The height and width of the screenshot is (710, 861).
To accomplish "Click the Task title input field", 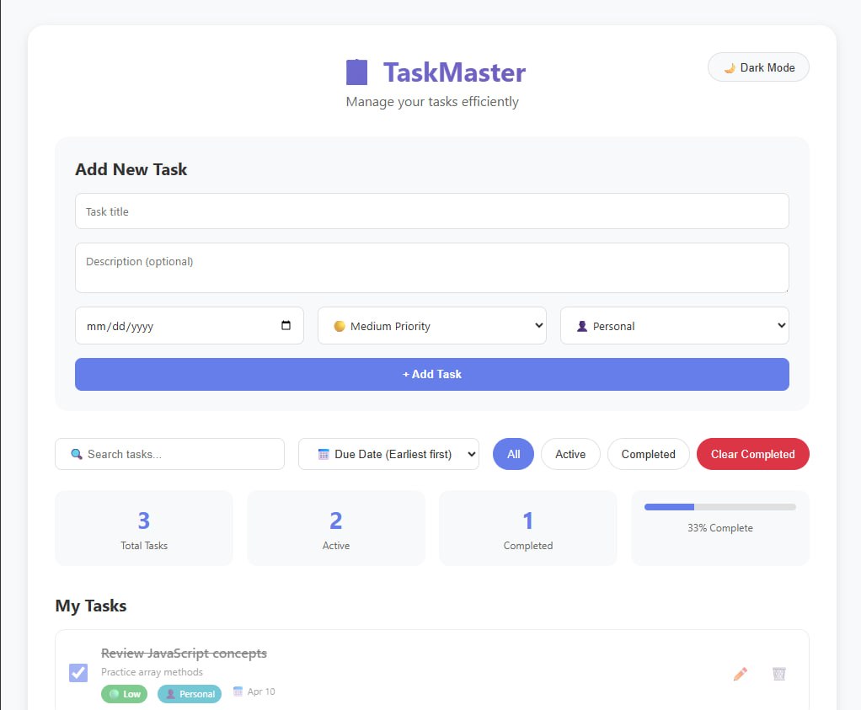I will tap(432, 211).
